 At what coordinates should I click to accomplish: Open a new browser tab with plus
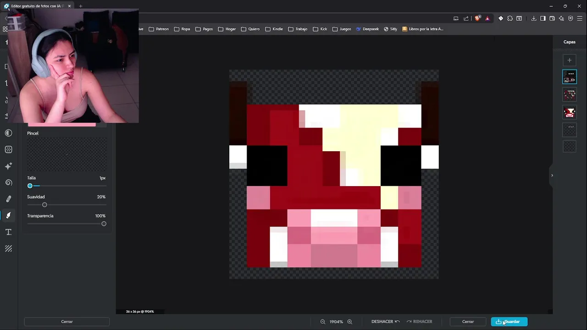(x=80, y=6)
